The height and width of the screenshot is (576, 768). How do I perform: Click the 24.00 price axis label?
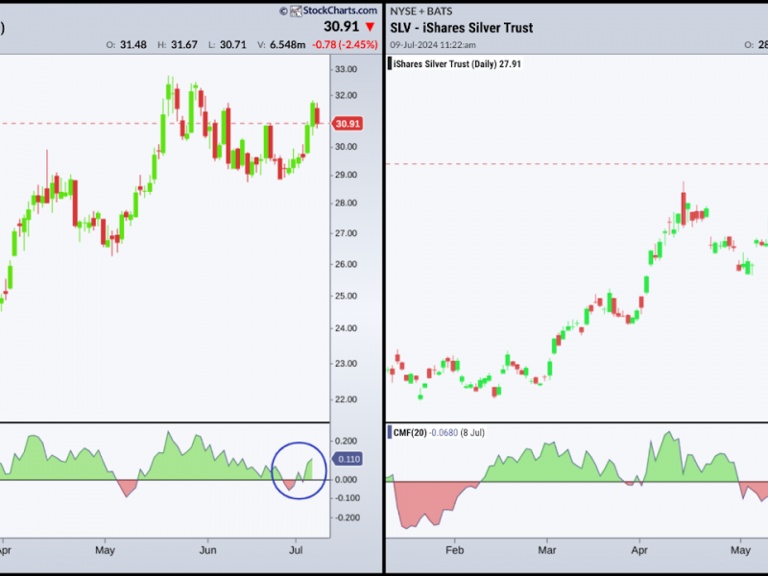tap(346, 328)
